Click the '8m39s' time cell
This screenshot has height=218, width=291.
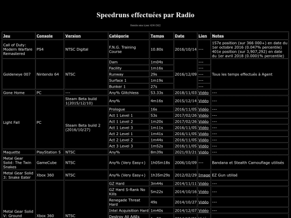coord(162,152)
